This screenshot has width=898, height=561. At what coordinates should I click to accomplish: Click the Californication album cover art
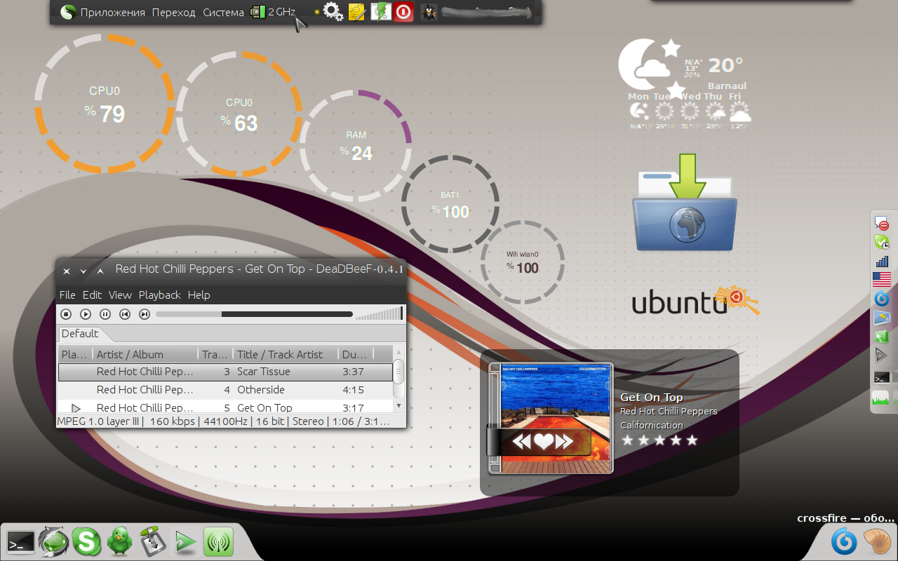[x=550, y=418]
